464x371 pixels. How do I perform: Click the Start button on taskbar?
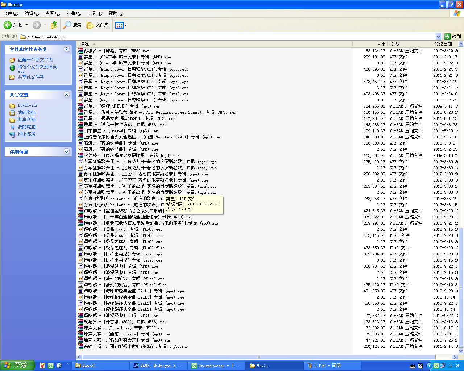click(x=17, y=365)
